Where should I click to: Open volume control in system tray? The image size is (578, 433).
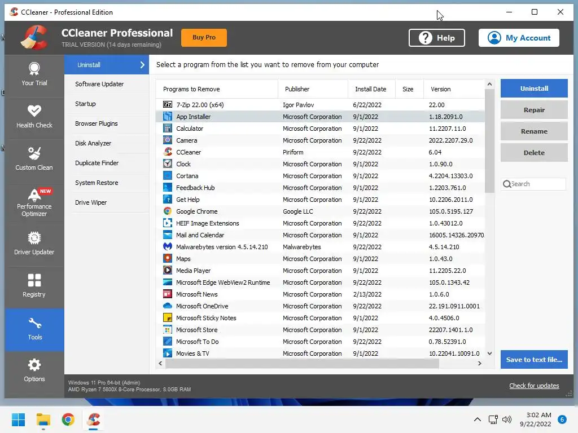coord(507,419)
